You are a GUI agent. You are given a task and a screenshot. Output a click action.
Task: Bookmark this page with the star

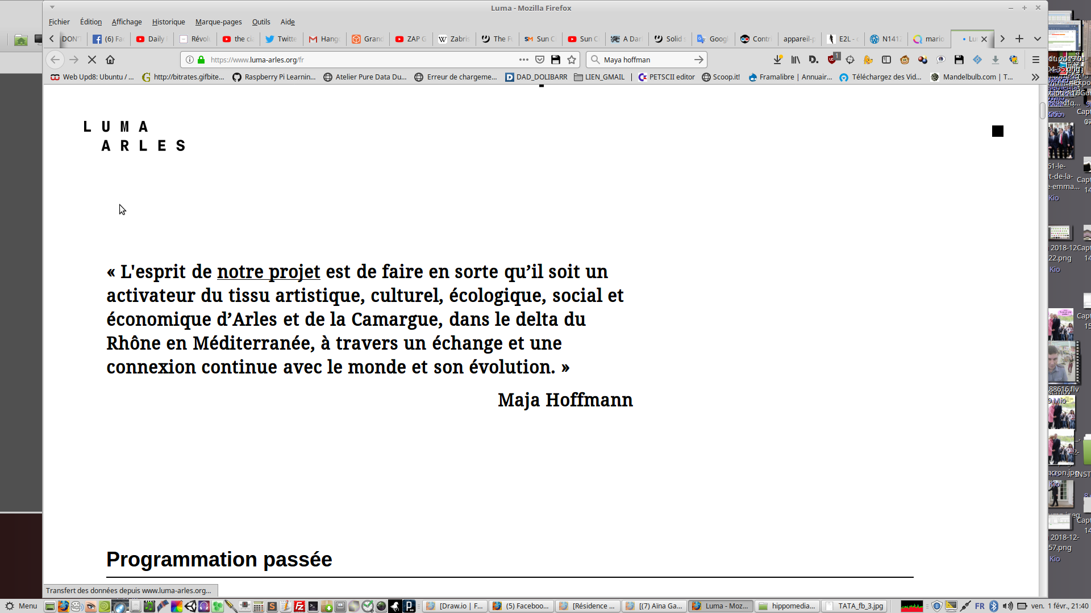572,60
